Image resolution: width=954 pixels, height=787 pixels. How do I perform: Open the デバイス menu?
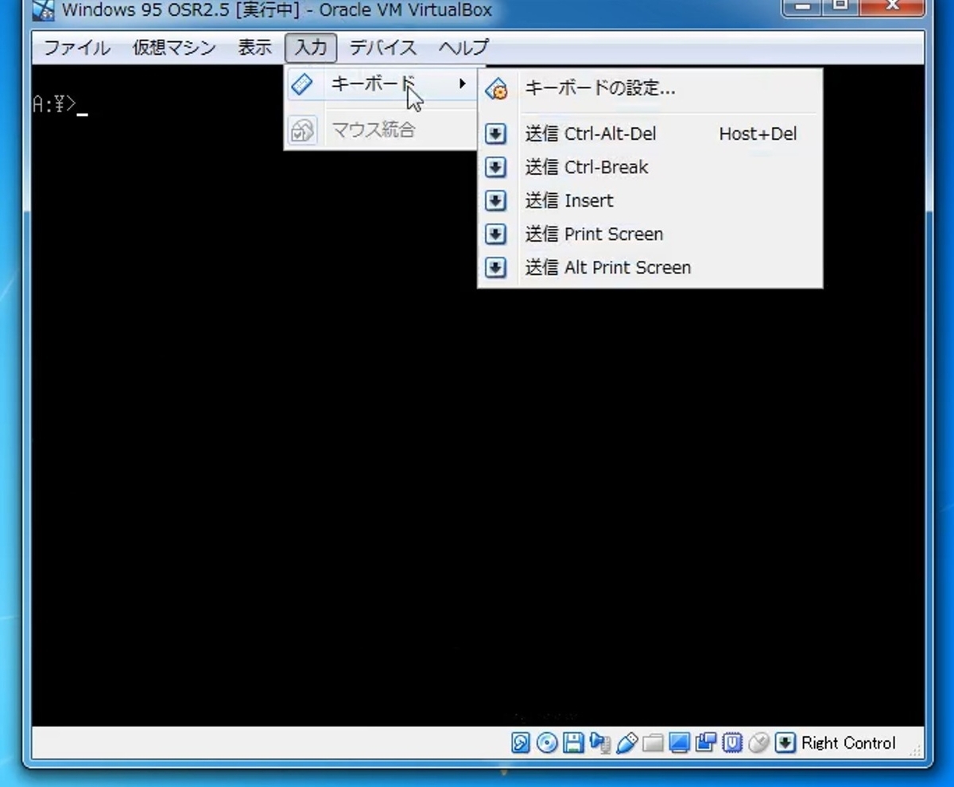click(x=383, y=48)
